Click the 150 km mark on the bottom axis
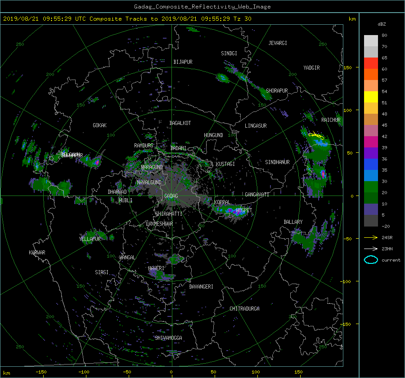The width and height of the screenshot is (405, 378). (298, 372)
